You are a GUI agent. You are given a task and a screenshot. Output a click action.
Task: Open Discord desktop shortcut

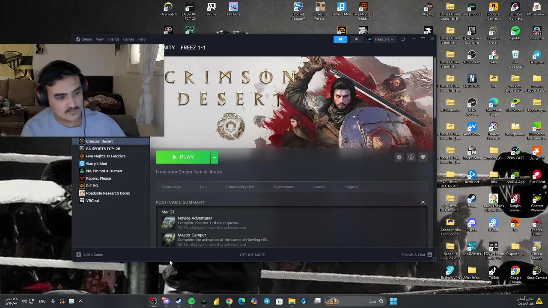[472, 225]
